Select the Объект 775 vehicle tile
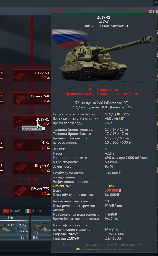The width and height of the screenshot is (158, 256). coord(32,191)
